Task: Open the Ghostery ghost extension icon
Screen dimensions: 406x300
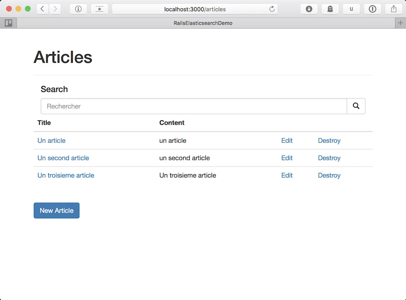Action: 330,9
